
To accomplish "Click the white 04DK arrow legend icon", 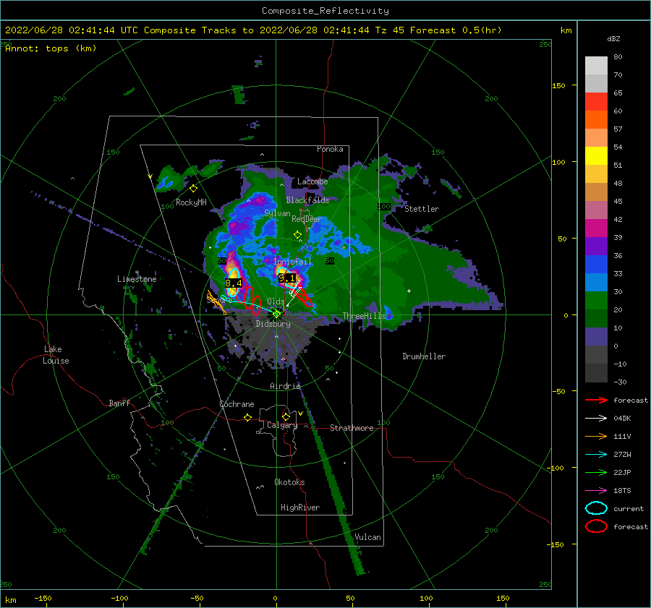I will pos(596,419).
